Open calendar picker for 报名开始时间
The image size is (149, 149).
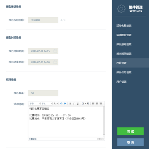click(55, 51)
